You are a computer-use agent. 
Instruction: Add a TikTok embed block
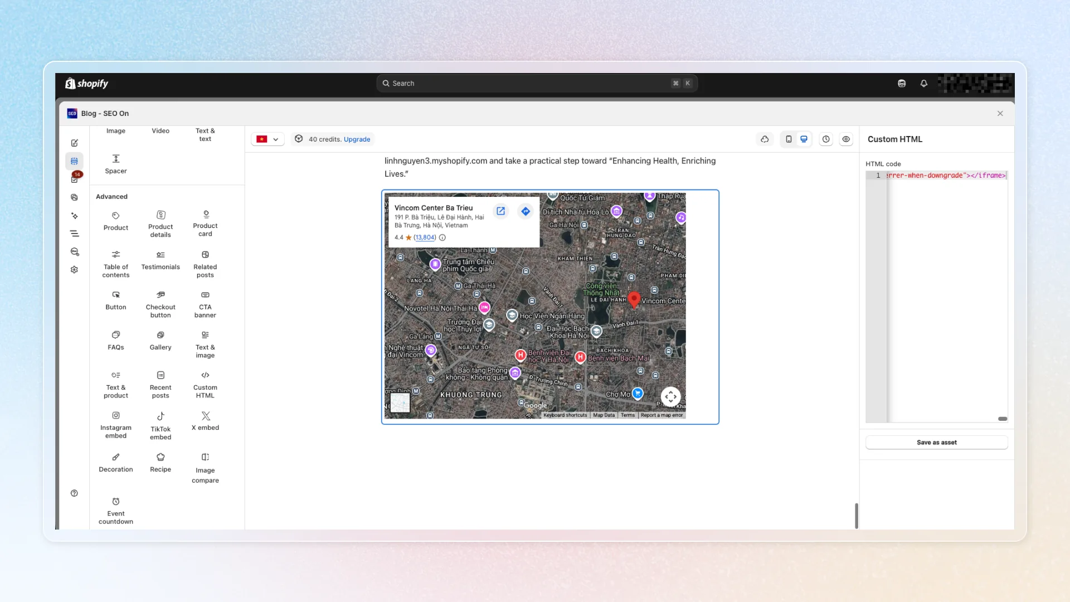pyautogui.click(x=160, y=426)
